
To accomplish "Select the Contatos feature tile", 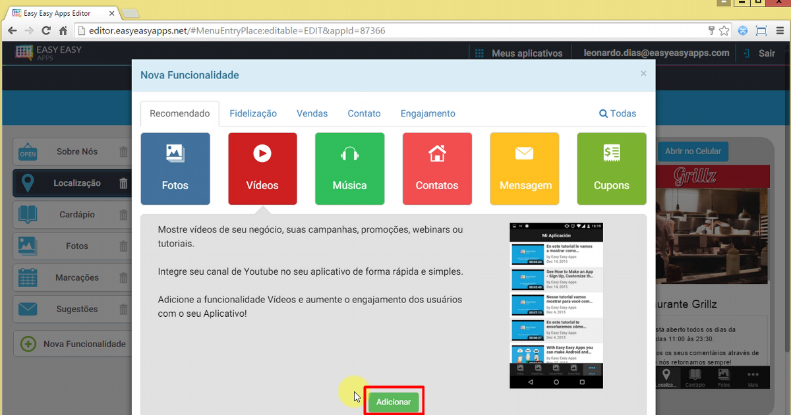I will pyautogui.click(x=437, y=168).
